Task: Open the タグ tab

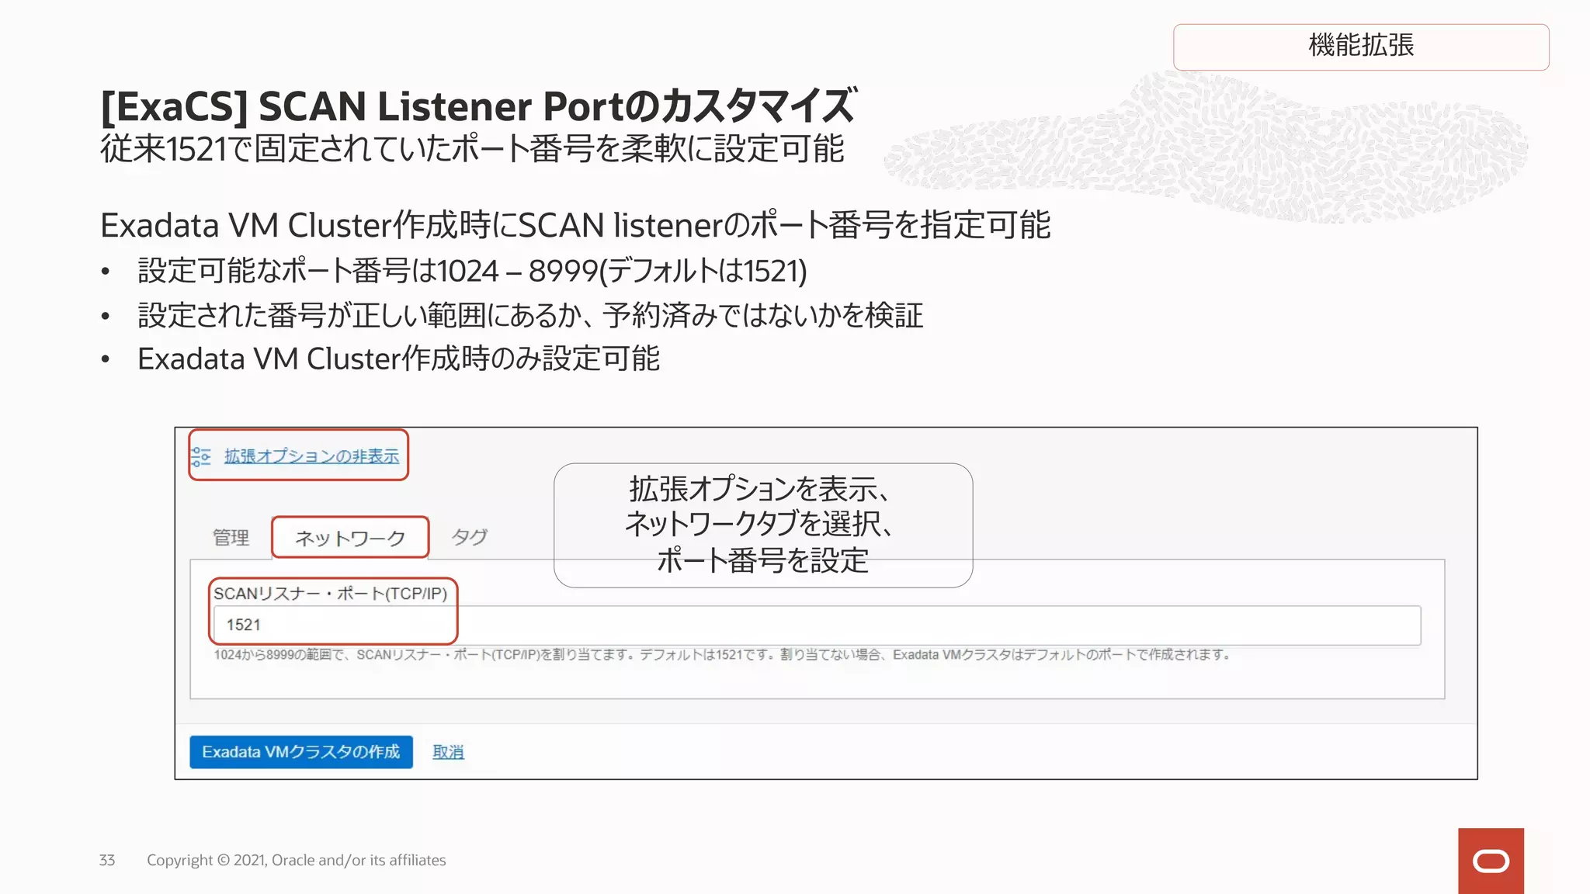Action: [x=470, y=537]
